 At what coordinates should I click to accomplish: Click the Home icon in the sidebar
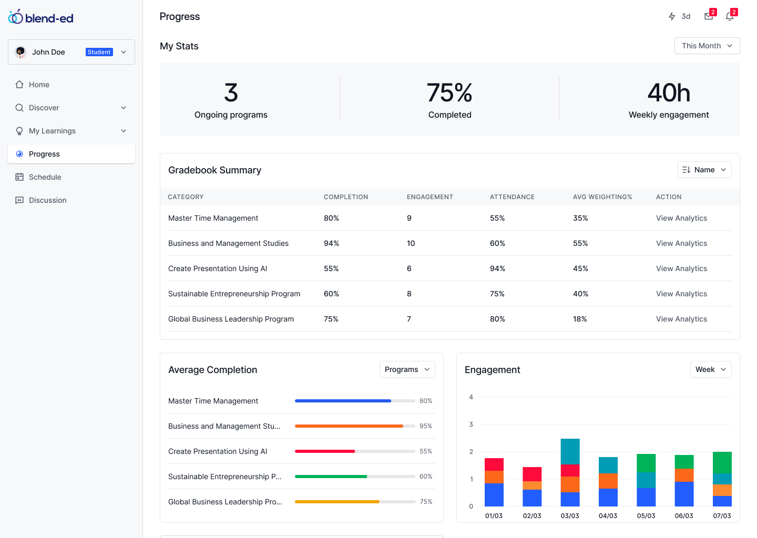click(x=19, y=84)
